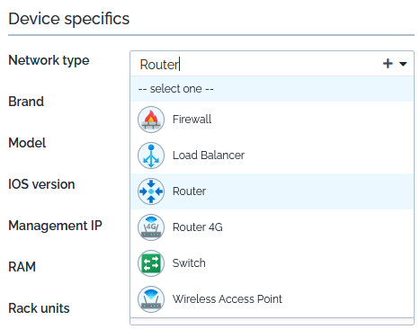This screenshot has width=420, height=329.
Task: Pick Router 4G from the dropdown
Action: point(272,227)
